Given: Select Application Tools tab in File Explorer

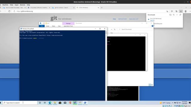Looking at the screenshot, I should [68, 26].
